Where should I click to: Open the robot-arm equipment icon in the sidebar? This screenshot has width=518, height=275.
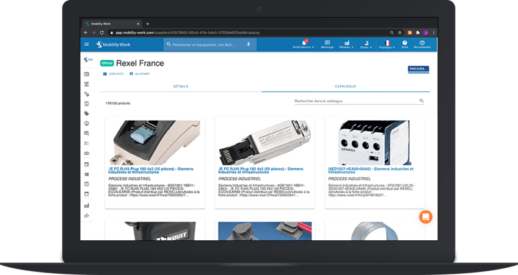pos(87,84)
